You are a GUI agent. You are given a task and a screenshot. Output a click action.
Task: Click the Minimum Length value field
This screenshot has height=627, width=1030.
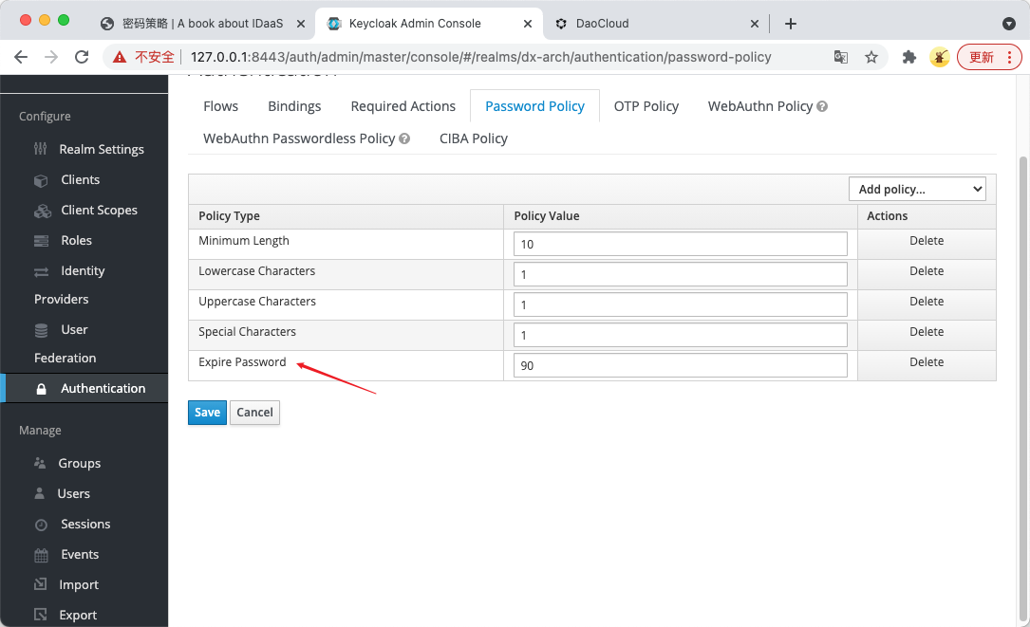tap(680, 244)
